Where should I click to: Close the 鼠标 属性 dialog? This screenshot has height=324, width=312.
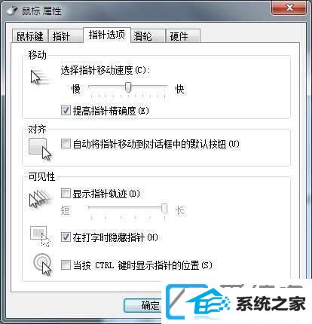(289, 8)
